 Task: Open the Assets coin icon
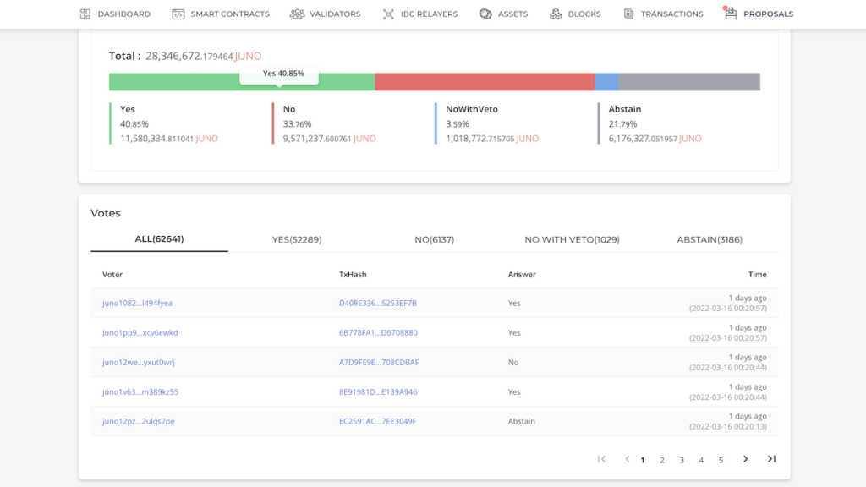(485, 14)
